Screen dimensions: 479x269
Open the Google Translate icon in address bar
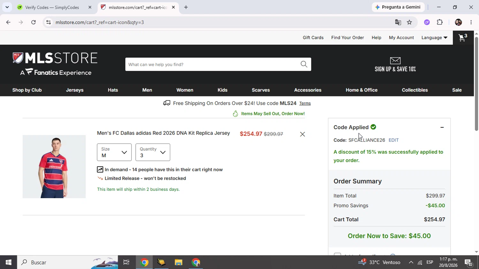point(398,22)
